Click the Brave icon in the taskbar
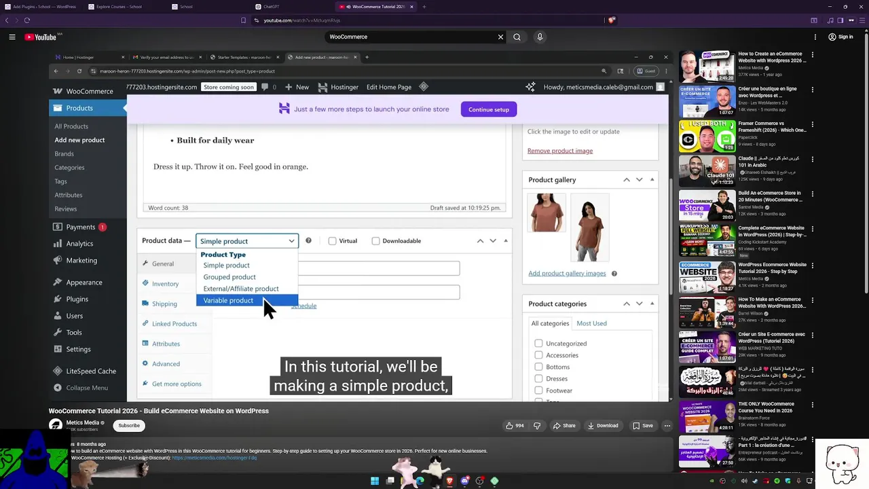The image size is (869, 489). tap(449, 481)
